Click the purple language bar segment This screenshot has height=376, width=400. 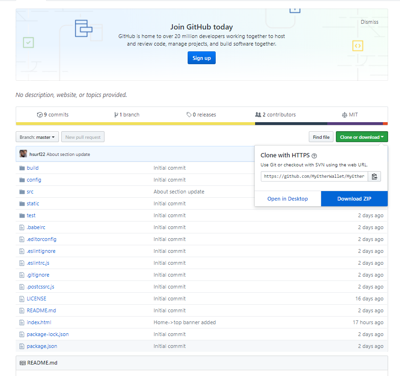point(355,124)
